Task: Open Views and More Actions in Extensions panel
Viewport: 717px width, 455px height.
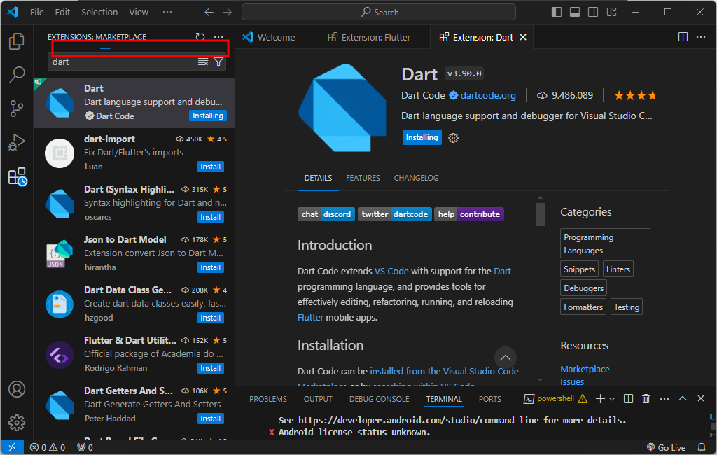Action: click(218, 37)
